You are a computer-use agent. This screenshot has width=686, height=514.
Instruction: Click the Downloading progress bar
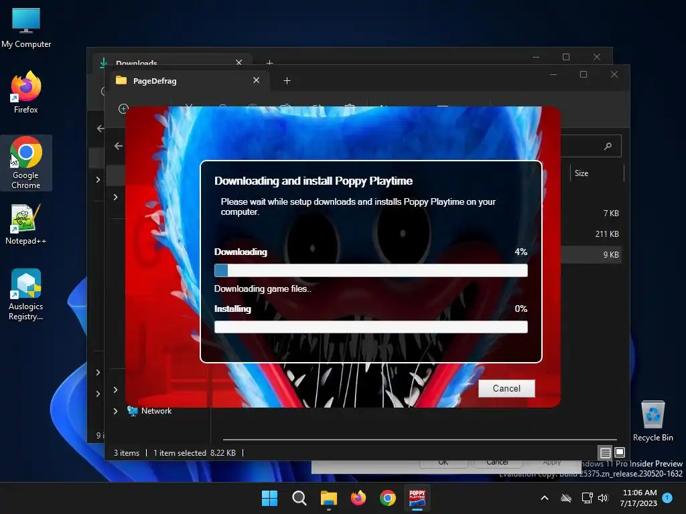tap(370, 270)
